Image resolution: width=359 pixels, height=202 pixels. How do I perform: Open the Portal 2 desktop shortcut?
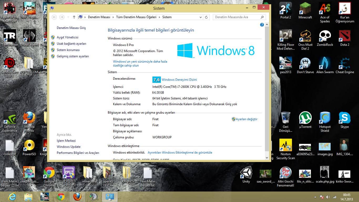point(285,11)
